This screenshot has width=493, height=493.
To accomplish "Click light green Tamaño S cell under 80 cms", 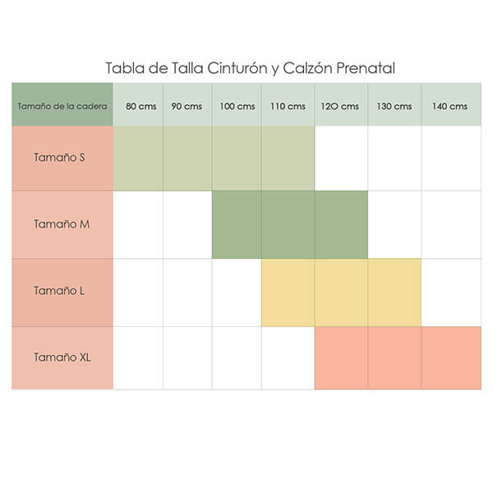I will 137,158.
